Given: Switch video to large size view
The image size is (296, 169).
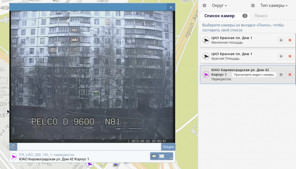Looking at the screenshot, I should [162, 157].
